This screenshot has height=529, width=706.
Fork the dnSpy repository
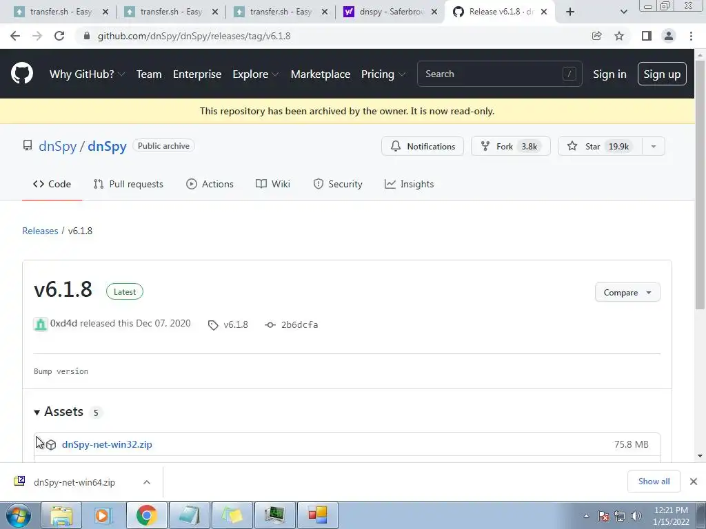pyautogui.click(x=511, y=146)
